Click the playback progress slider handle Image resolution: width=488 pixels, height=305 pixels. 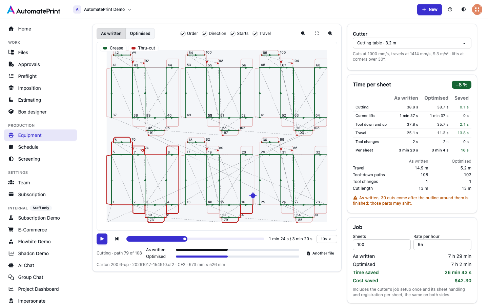[x=185, y=239]
